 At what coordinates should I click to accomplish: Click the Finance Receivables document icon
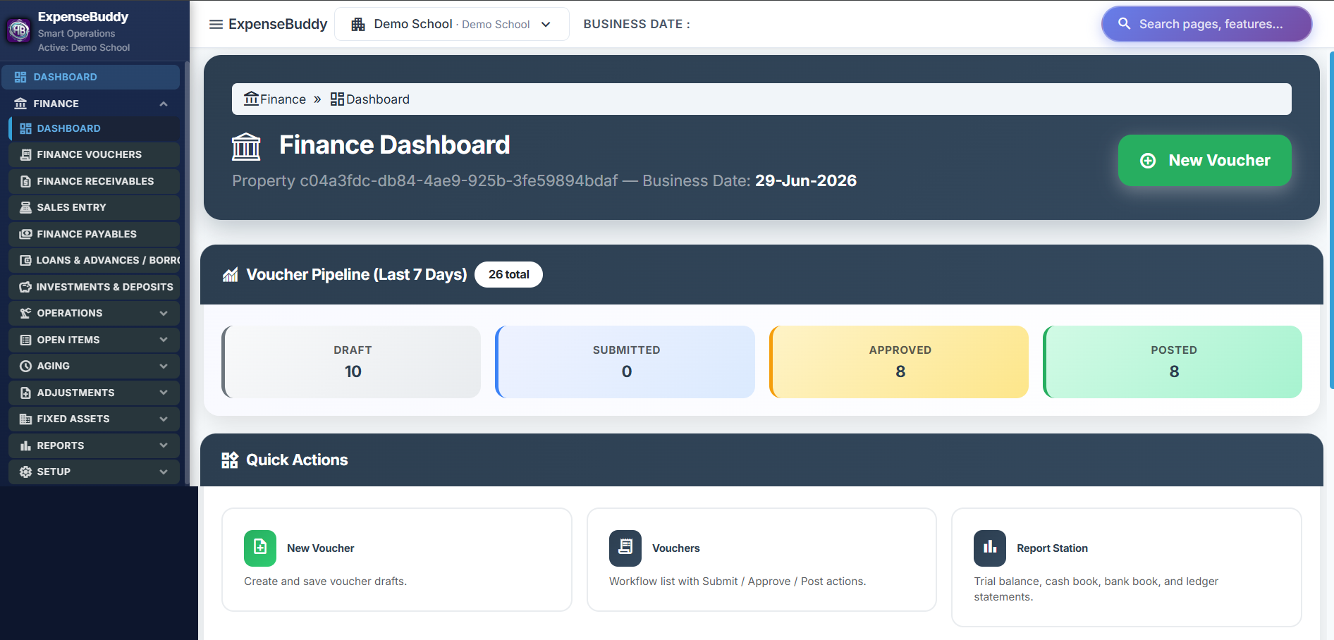click(26, 181)
